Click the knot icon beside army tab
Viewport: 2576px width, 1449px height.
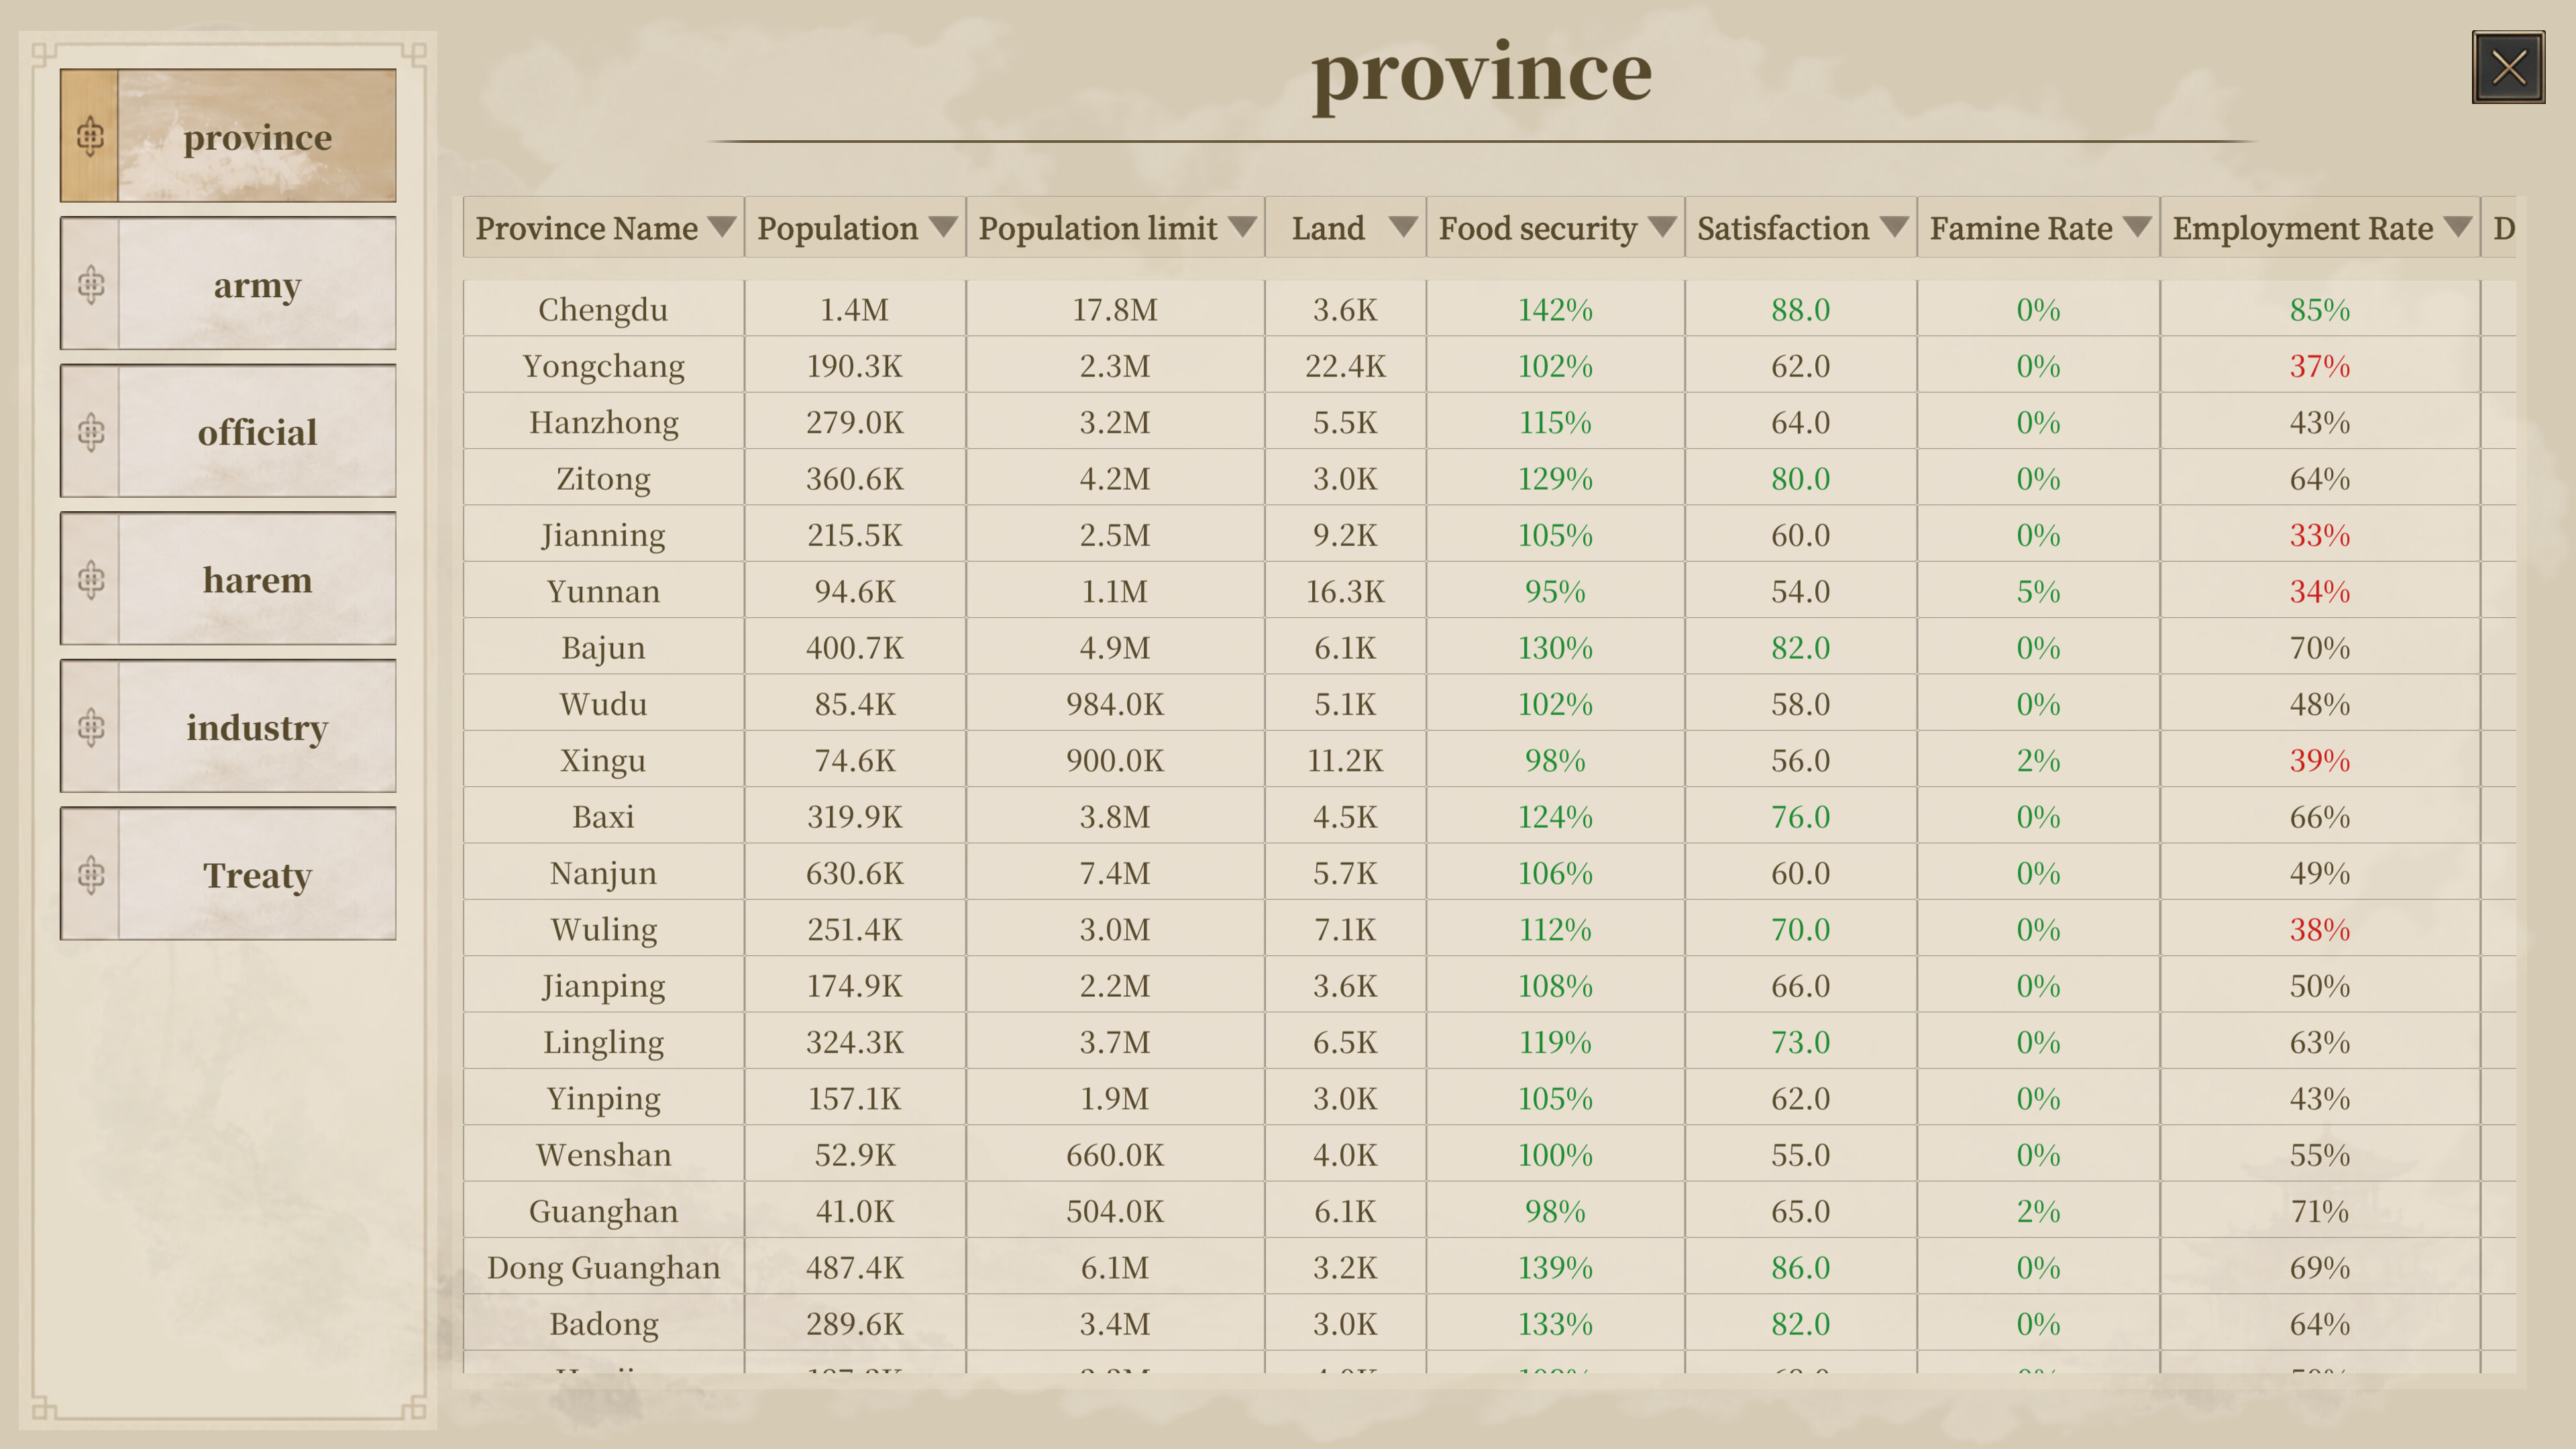[90, 284]
